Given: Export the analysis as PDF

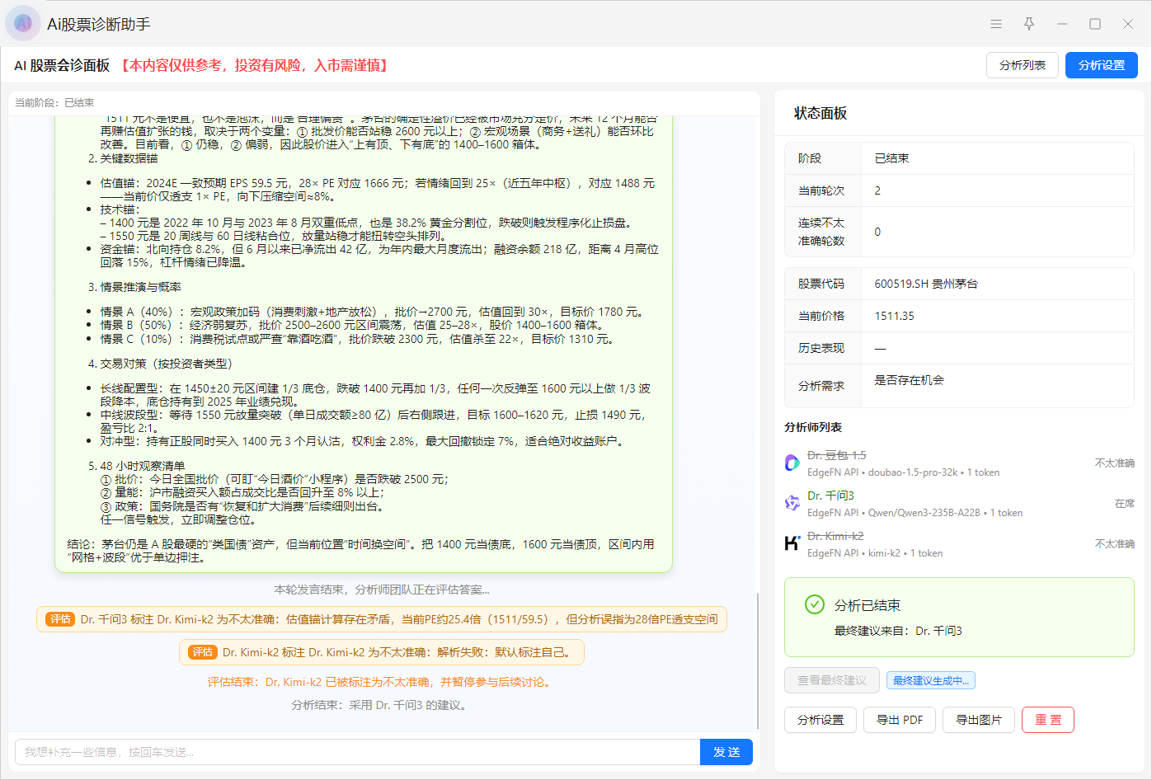Looking at the screenshot, I should (899, 720).
